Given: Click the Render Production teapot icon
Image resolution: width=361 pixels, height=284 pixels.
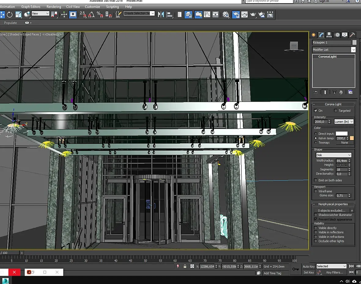Looking at the screenshot, I should (253, 14).
